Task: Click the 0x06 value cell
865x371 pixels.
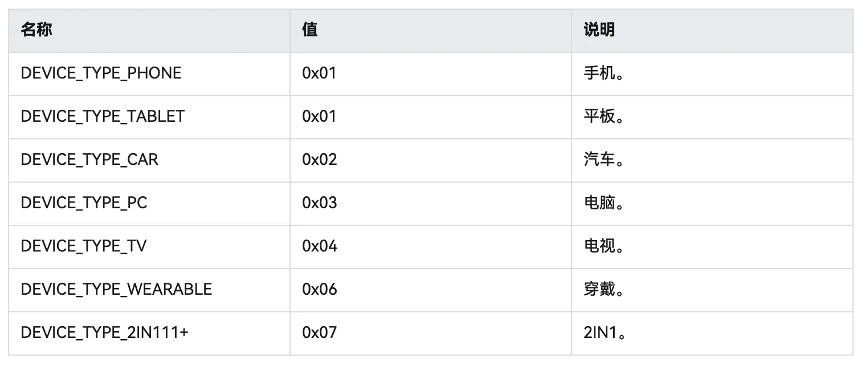Action: [x=319, y=290]
